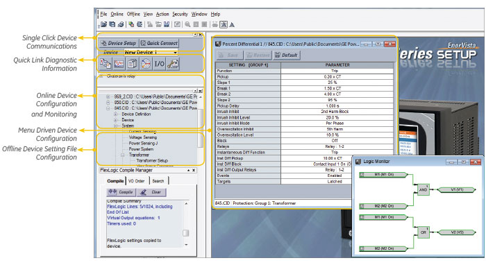486x265 pixels.
Task: Click the Compile button in FlexLogic manager
Action: point(121,192)
